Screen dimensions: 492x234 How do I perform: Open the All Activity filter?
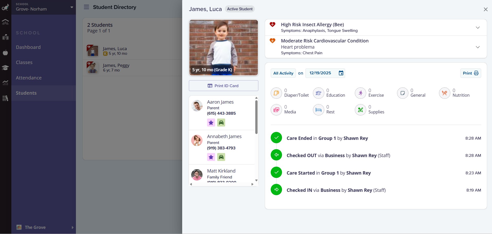283,73
